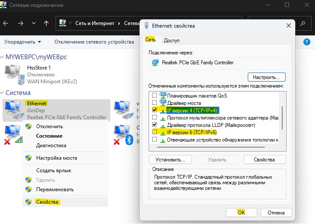
Task: Collapse the MYWEBPC\myWEBpc group
Action: (x=2, y=57)
